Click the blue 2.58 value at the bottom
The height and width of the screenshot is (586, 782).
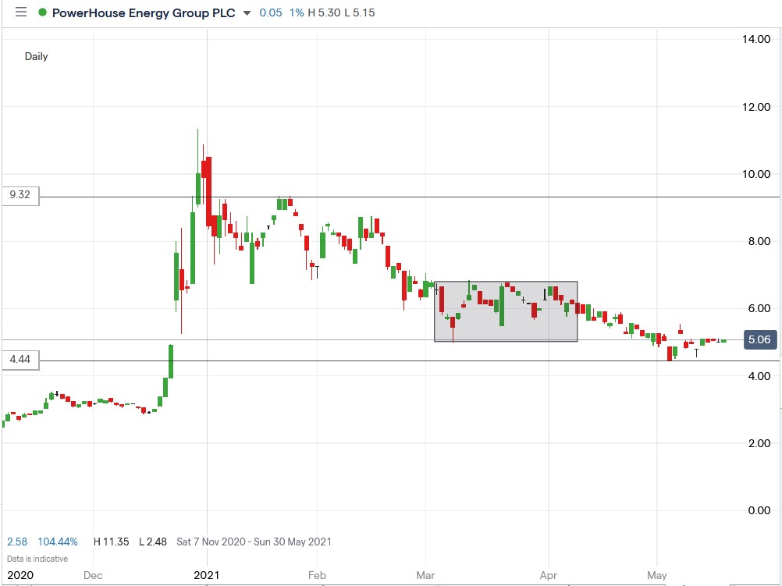[17, 541]
